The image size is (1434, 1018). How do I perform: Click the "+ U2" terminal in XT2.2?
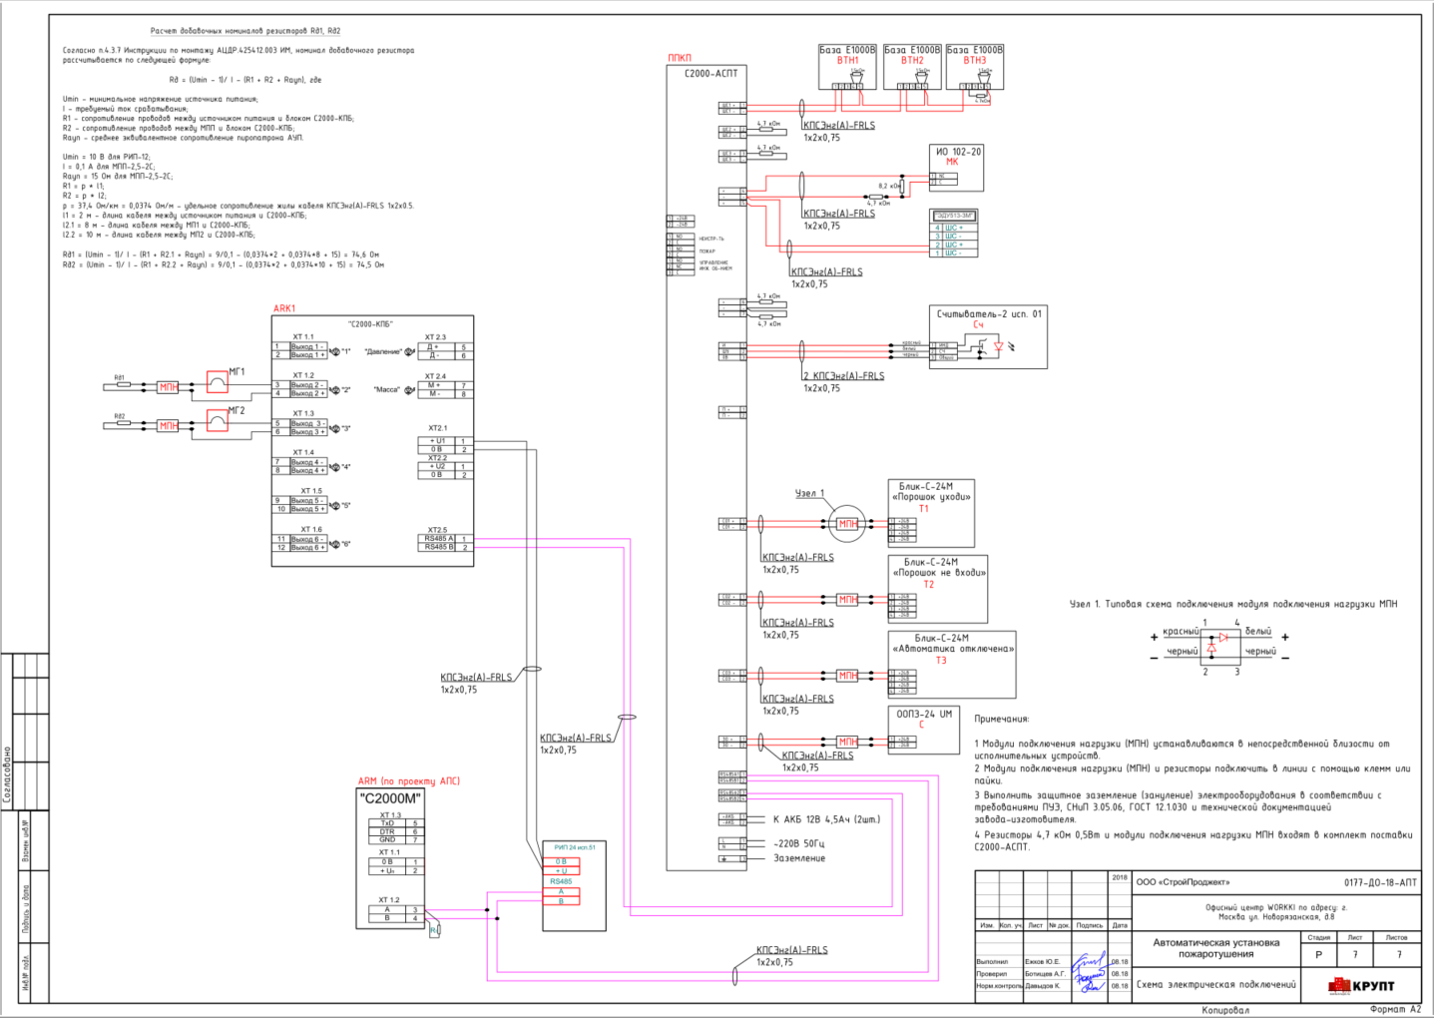point(436,466)
